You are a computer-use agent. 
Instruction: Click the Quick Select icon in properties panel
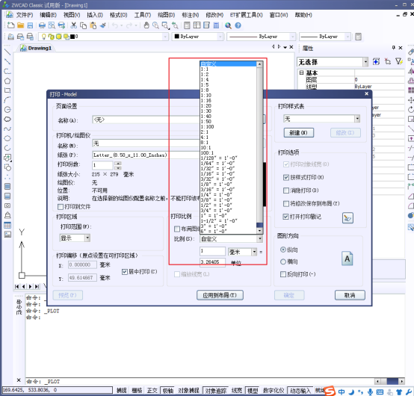click(399, 62)
